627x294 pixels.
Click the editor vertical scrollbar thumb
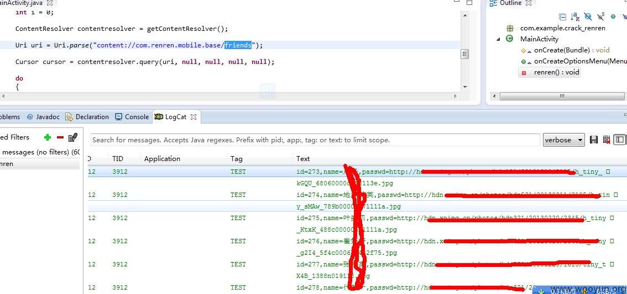464,54
